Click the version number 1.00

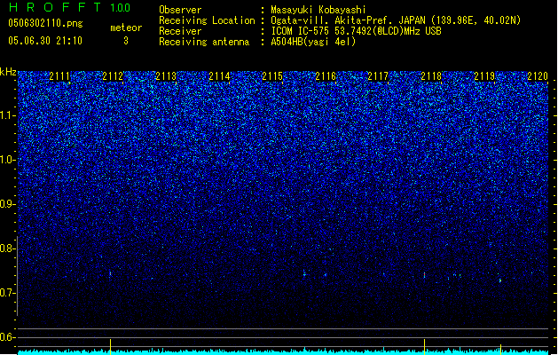121,8
